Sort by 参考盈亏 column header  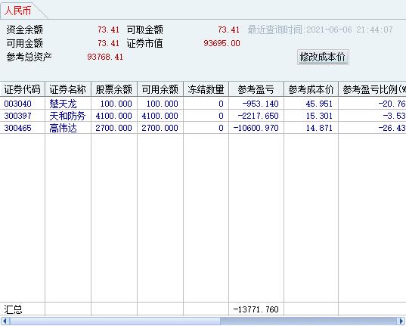pyautogui.click(x=256, y=89)
